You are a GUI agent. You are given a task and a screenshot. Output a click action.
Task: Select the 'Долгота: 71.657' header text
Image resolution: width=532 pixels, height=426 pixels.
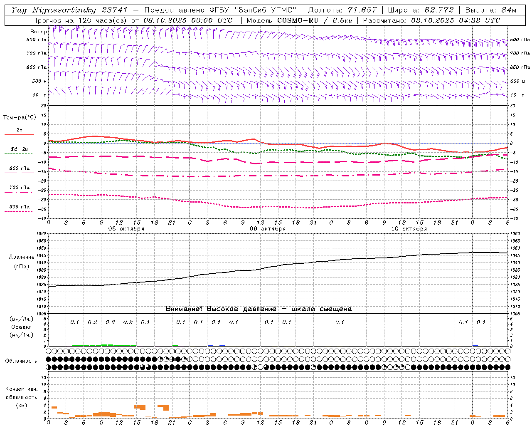point(342,10)
